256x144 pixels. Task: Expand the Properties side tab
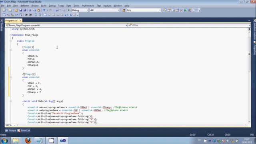point(254,48)
